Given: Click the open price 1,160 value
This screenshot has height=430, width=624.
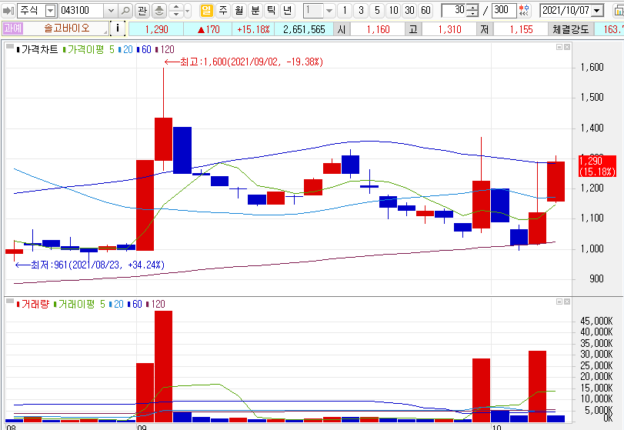Looking at the screenshot, I should 378,29.
